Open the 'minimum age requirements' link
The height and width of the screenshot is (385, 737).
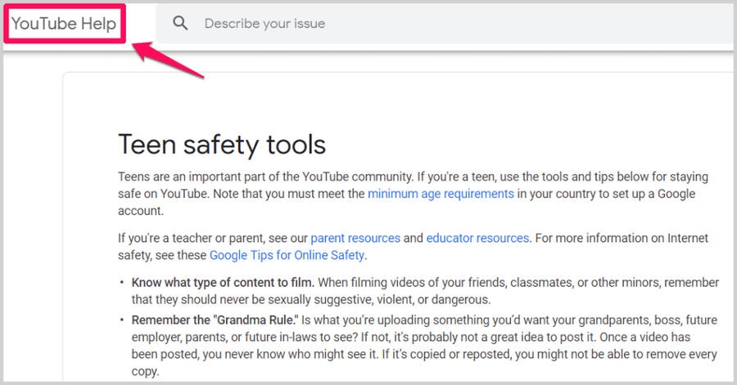(441, 194)
